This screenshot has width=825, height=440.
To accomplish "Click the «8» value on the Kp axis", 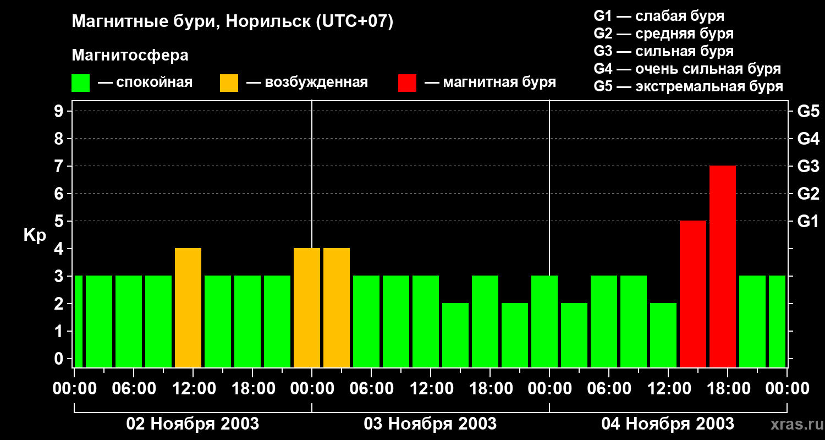I will click(x=60, y=139).
